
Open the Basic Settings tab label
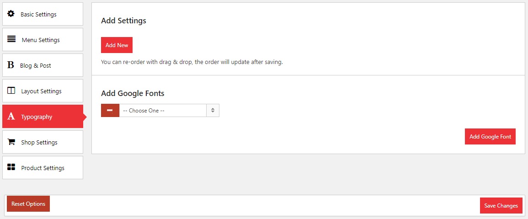(x=38, y=15)
